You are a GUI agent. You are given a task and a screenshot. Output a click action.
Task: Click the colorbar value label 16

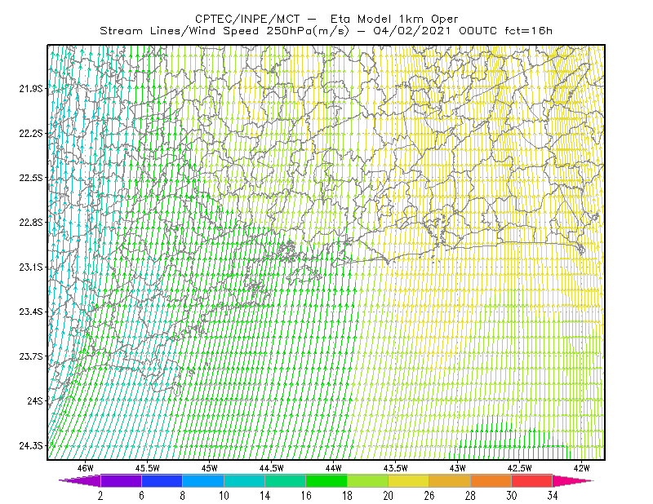[x=306, y=496]
